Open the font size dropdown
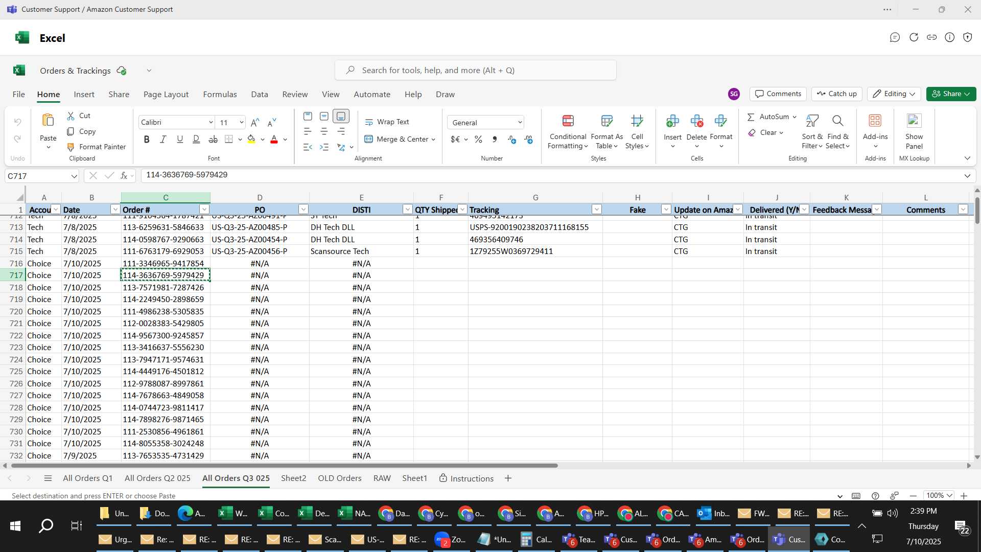 coord(242,123)
